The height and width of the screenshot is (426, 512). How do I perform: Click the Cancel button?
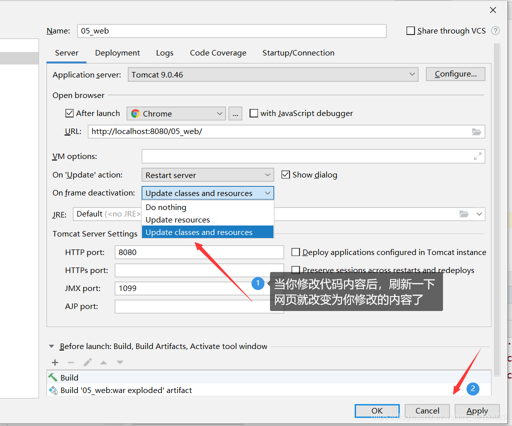(x=427, y=410)
